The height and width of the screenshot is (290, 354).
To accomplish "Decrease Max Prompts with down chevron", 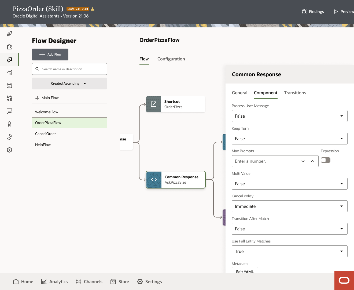I will click(x=303, y=161).
